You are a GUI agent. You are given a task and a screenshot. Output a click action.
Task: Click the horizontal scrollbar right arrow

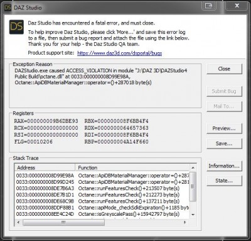[x=184, y=222]
